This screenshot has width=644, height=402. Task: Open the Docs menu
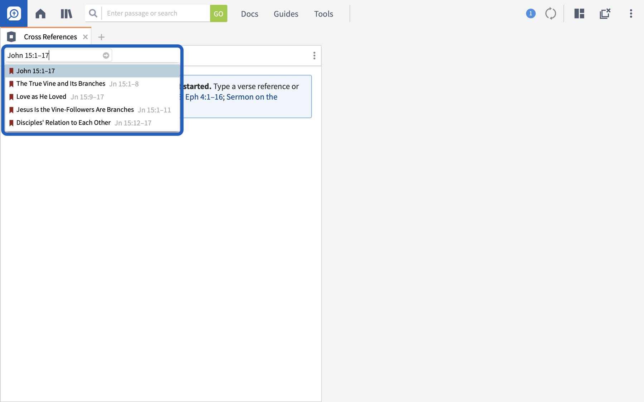(x=249, y=14)
